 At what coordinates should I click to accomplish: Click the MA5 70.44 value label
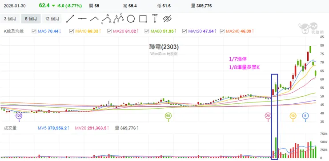click(49, 31)
